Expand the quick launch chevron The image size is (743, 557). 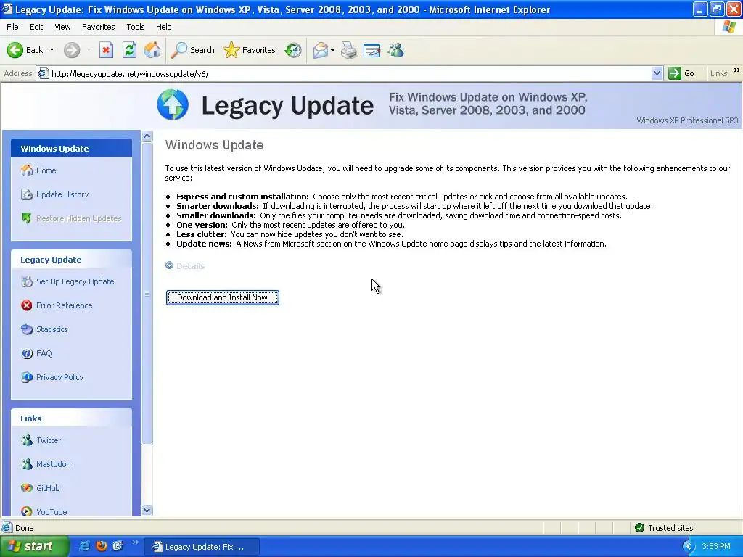(x=135, y=542)
